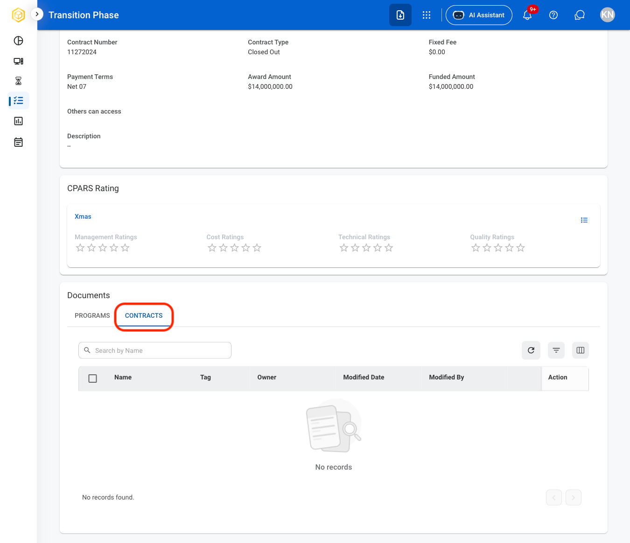Open the monitor devices sidebar icon
Screen dimensions: 630x543
tap(19, 61)
